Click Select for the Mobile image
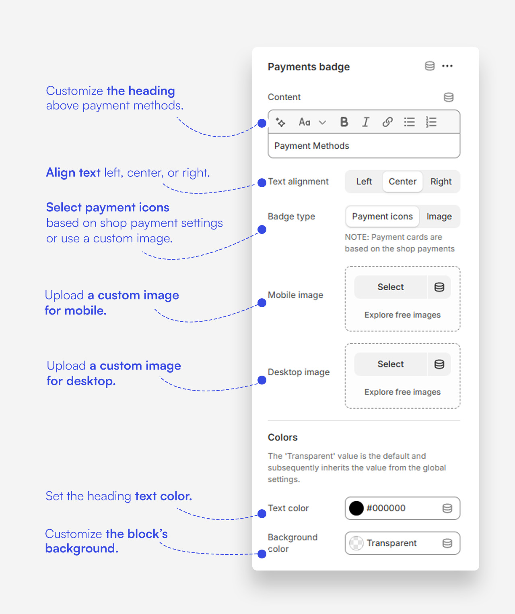This screenshot has height=614, width=515. pos(390,287)
